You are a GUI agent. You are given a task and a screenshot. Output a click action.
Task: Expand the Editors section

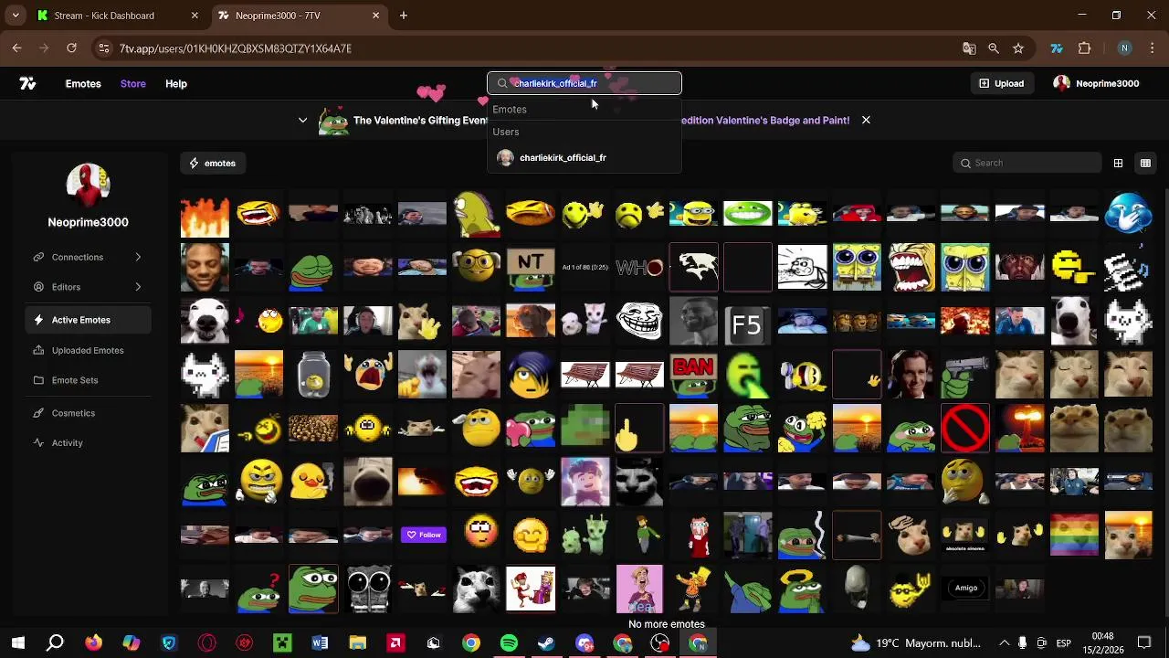(x=88, y=287)
